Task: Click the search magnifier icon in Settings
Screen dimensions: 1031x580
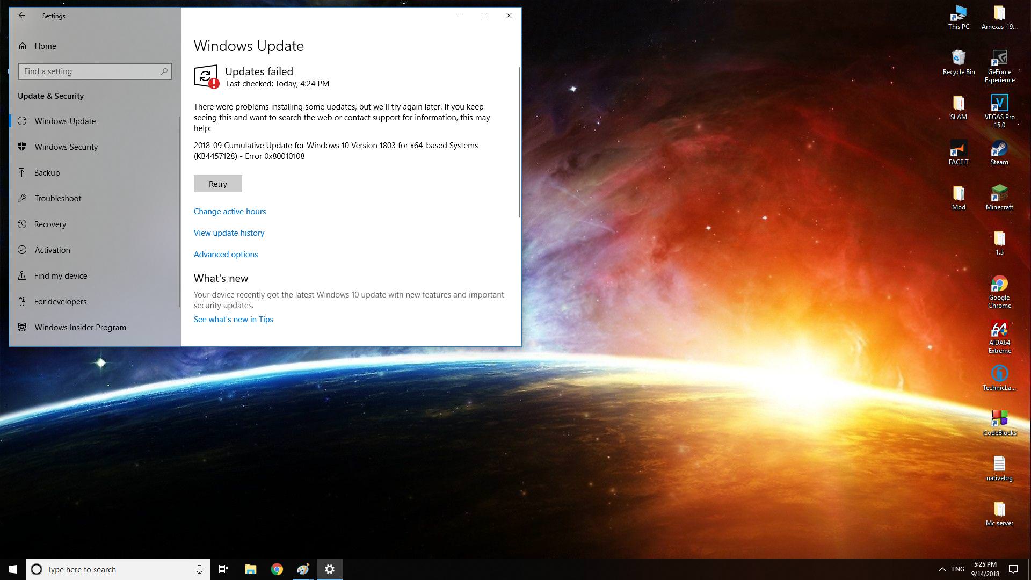Action: point(164,71)
